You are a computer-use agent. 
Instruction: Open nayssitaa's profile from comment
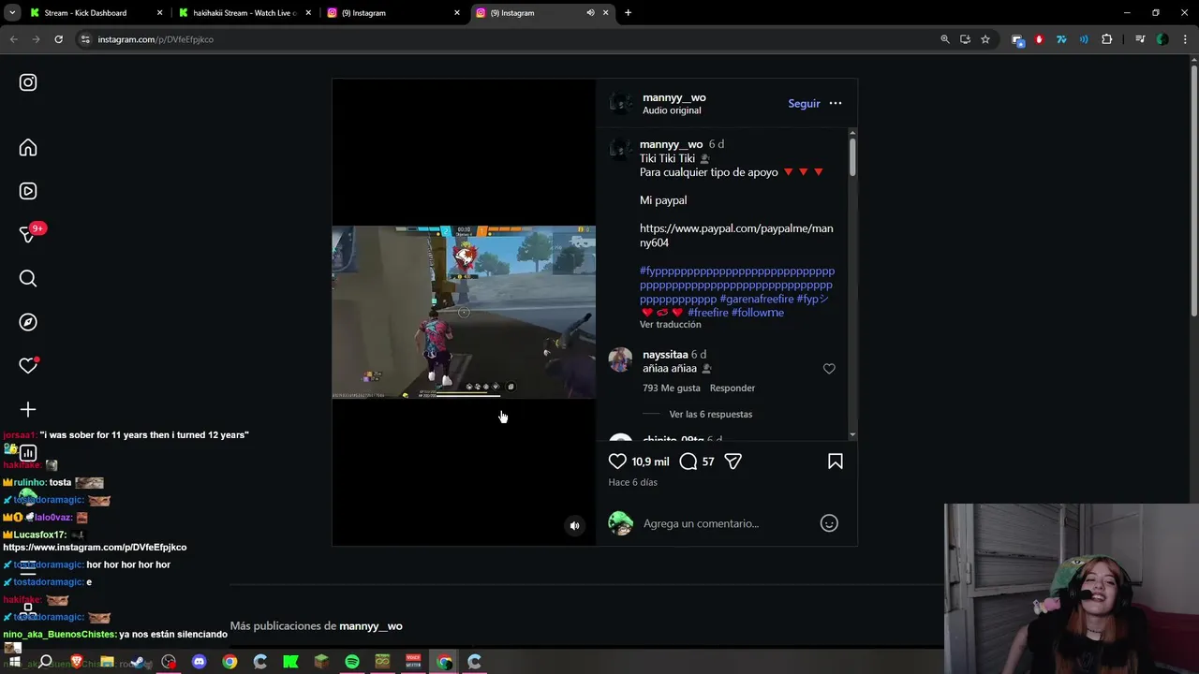click(x=665, y=355)
